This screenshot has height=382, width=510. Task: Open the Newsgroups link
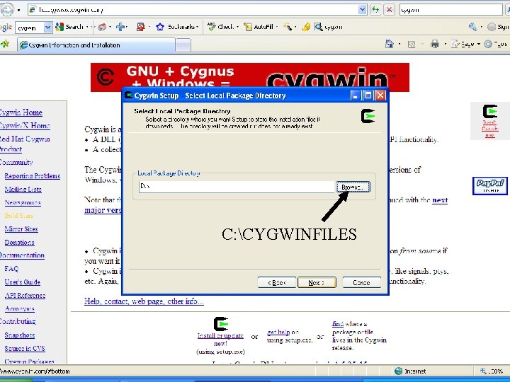click(23, 202)
